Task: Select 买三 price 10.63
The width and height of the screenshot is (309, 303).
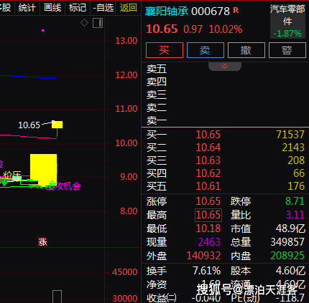Action: pos(208,160)
